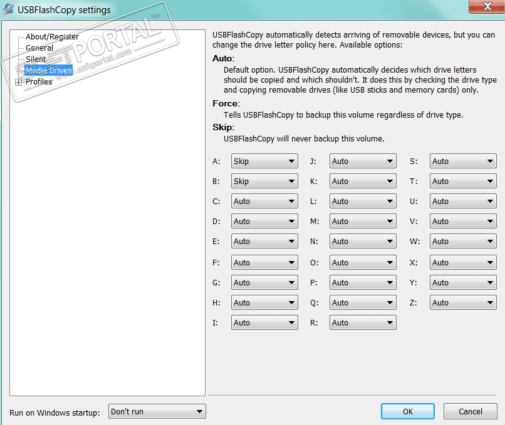Open the drive X: policy dropdown
This screenshot has height=425, width=505.
tap(463, 262)
